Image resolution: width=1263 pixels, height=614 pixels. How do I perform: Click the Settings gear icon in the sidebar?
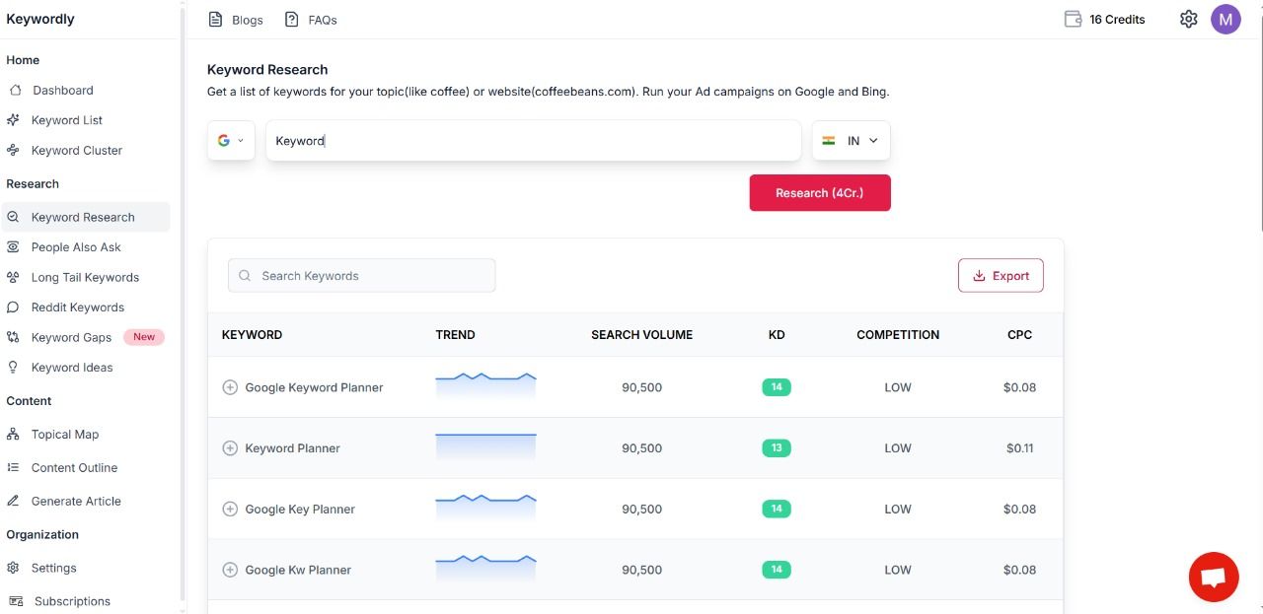click(13, 568)
